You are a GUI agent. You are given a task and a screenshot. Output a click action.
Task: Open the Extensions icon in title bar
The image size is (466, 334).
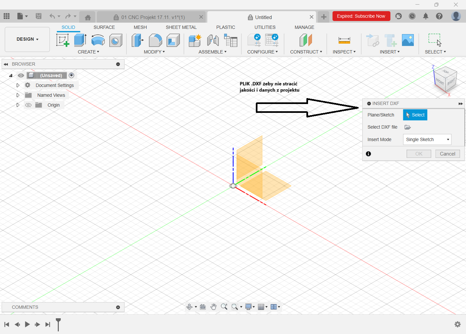(x=398, y=16)
